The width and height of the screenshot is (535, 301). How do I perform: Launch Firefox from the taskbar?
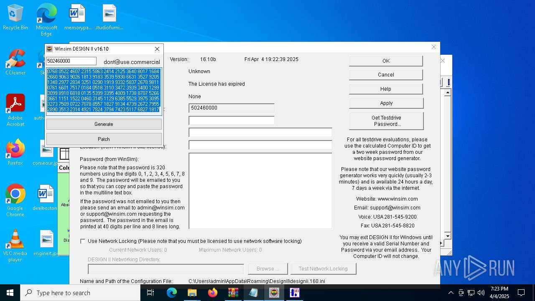point(213,293)
